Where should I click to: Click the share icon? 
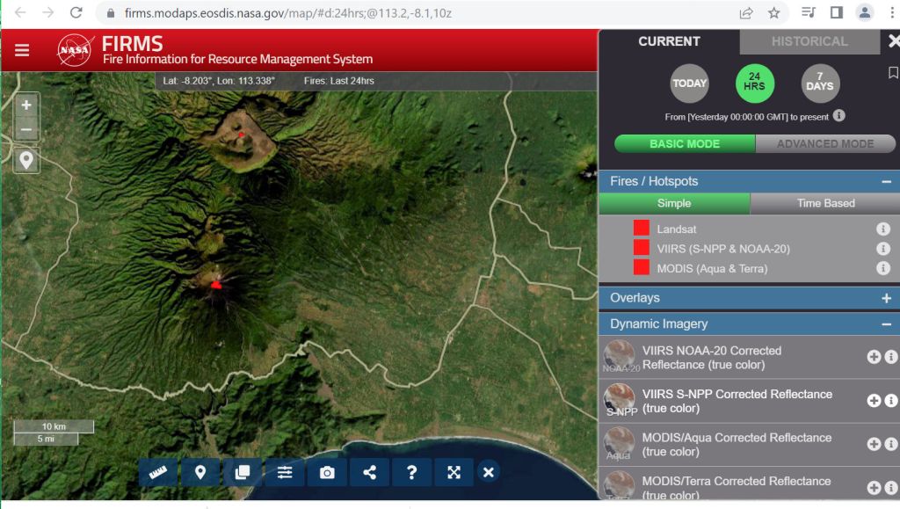pyautogui.click(x=369, y=472)
